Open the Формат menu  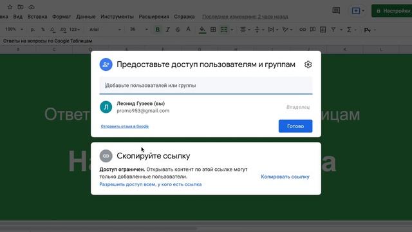62,17
